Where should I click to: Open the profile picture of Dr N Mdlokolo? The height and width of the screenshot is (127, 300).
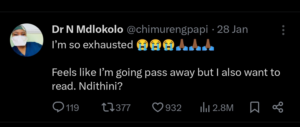[x=27, y=40]
